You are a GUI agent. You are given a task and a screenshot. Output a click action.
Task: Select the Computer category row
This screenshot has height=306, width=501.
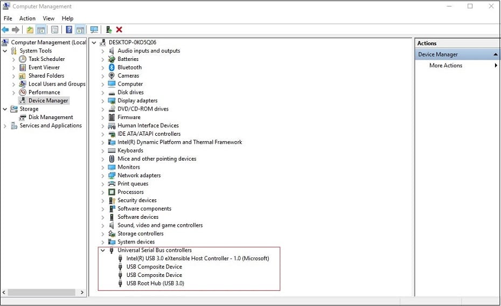[130, 84]
